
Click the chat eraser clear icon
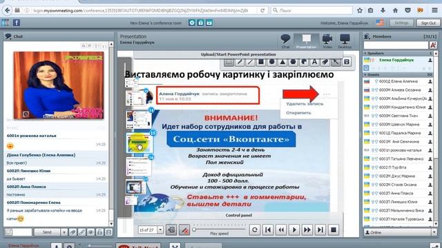point(73,232)
